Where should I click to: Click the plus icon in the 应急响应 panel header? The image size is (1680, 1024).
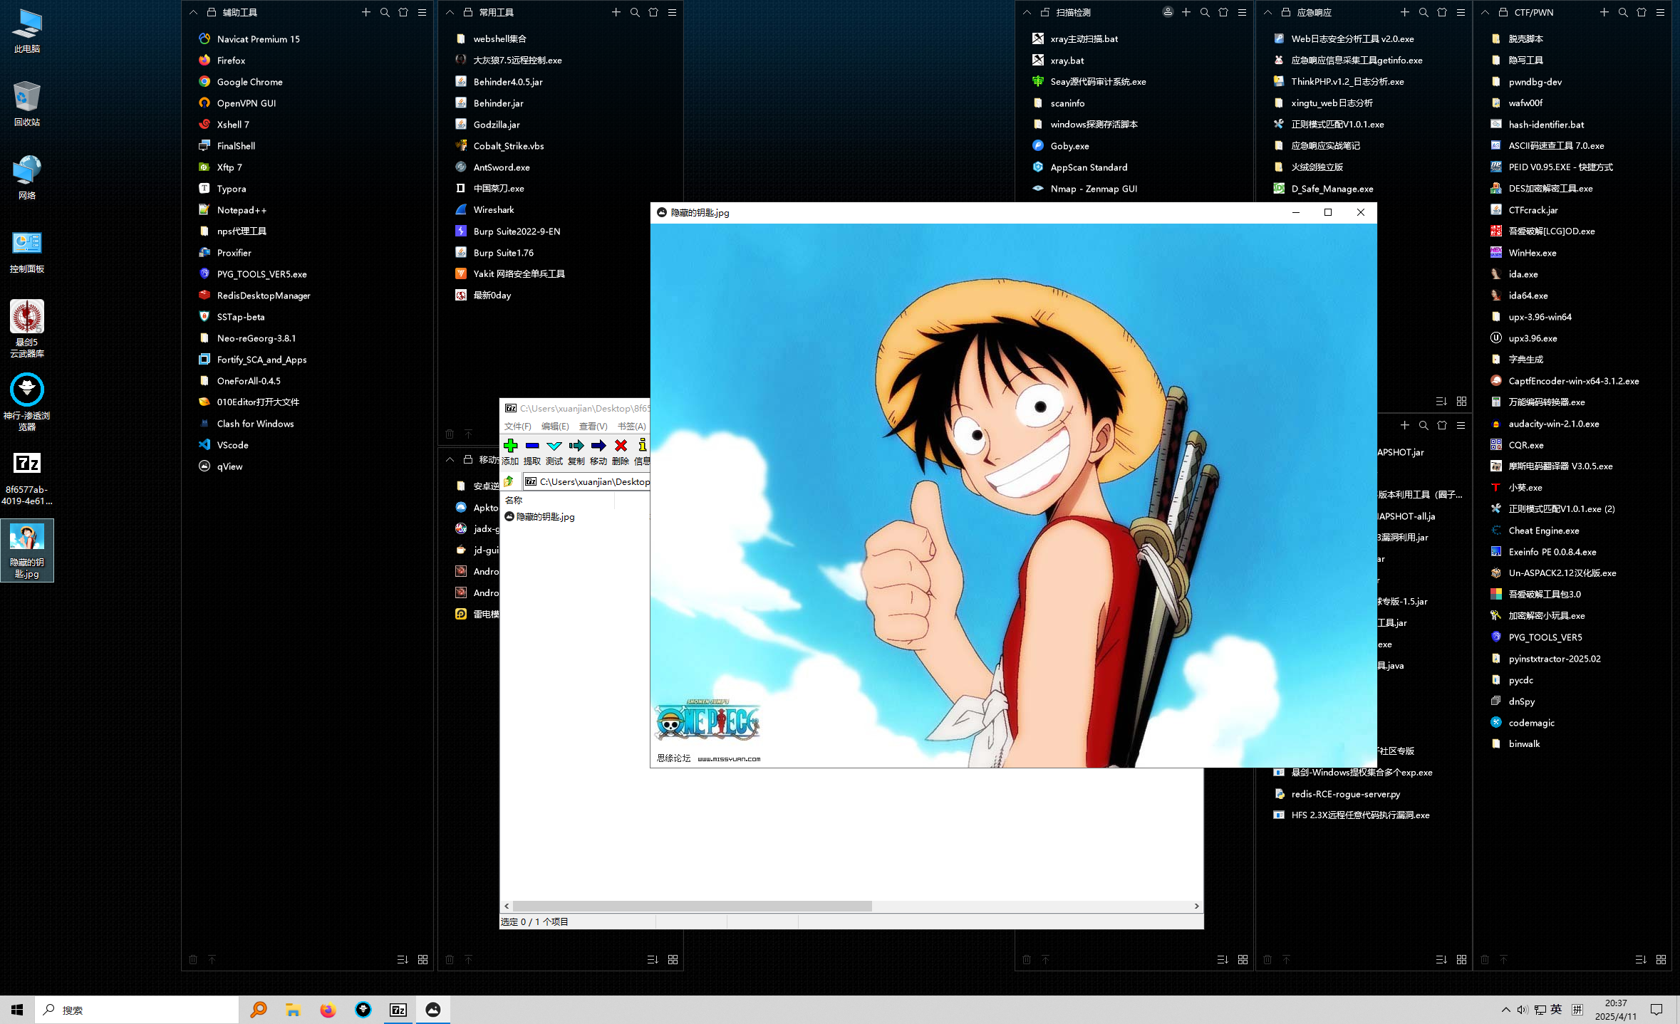coord(1404,12)
